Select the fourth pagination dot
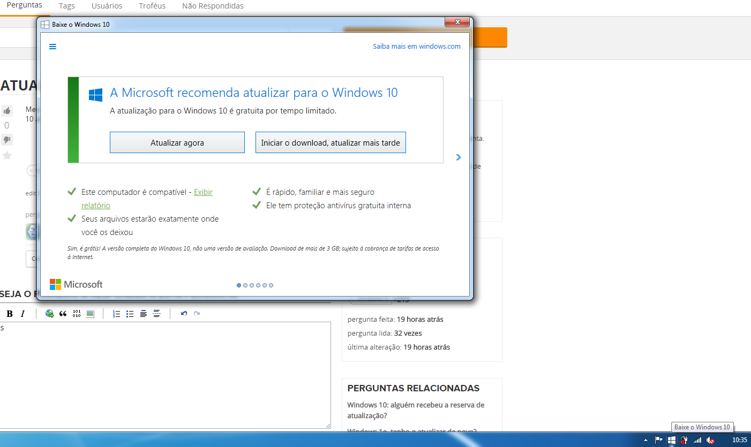 point(258,285)
